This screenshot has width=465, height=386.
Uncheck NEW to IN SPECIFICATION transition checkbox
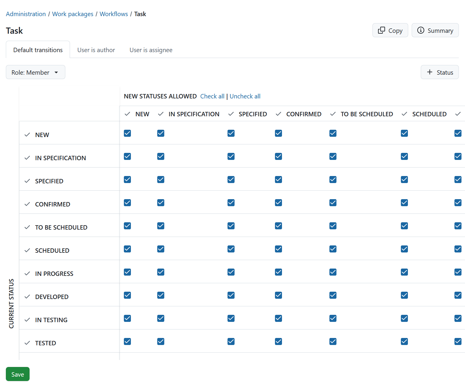click(161, 133)
